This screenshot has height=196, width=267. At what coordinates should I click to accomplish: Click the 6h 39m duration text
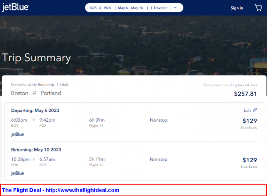point(97,120)
